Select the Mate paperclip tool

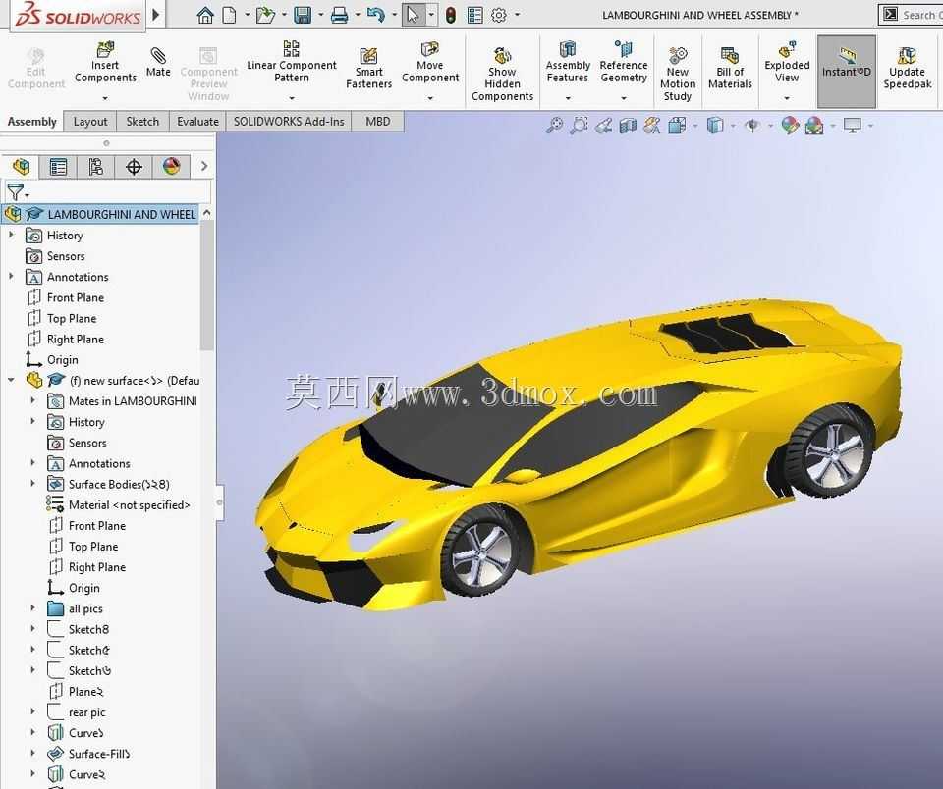(158, 62)
